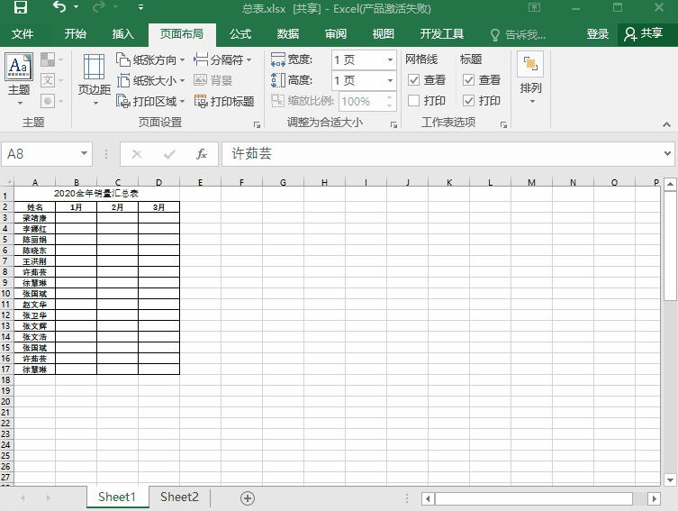Open the Page Setup dialog launcher
Image resolution: width=678 pixels, height=511 pixels.
point(257,124)
